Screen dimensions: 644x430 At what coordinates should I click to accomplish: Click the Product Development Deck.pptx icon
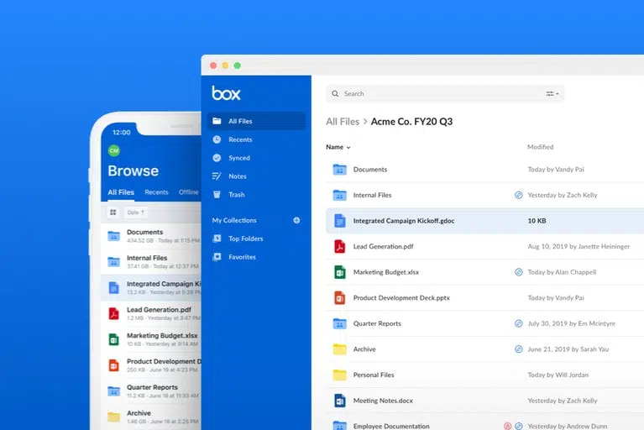pos(339,298)
